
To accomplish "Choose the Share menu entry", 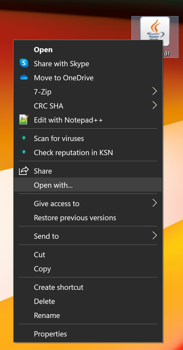I will pos(88,171).
